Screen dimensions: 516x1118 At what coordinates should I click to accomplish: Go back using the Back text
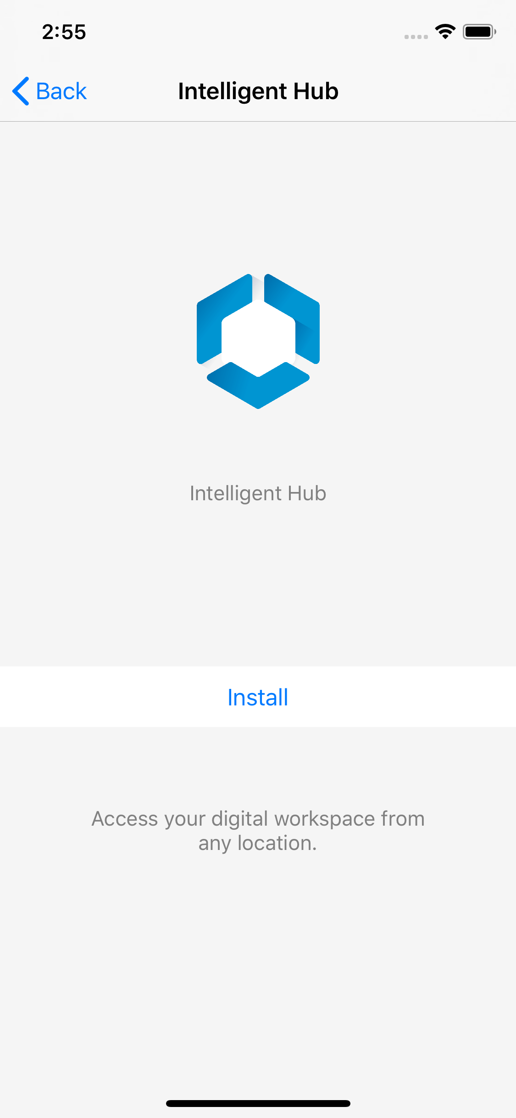pos(61,91)
